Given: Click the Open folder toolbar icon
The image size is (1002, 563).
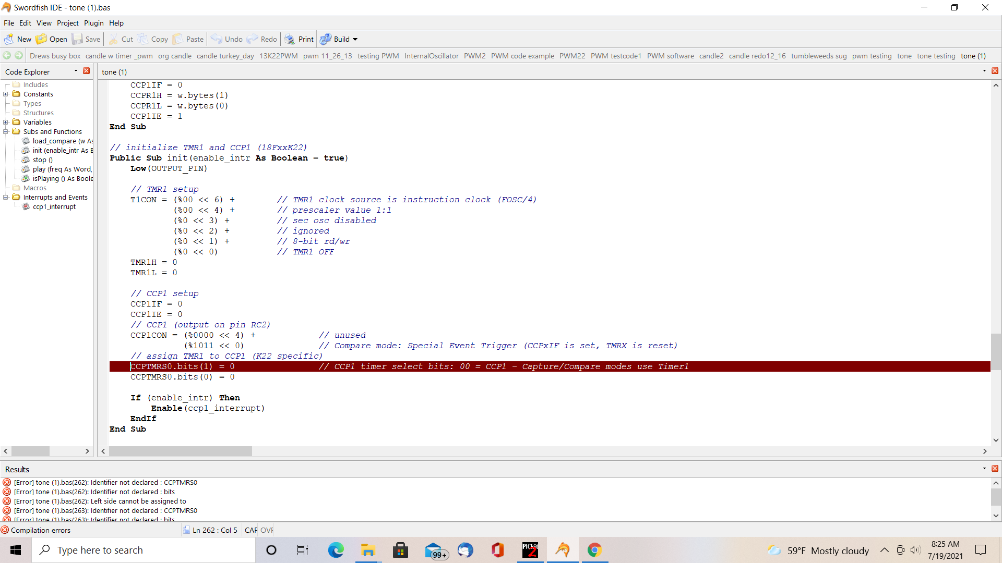Looking at the screenshot, I should (41, 39).
